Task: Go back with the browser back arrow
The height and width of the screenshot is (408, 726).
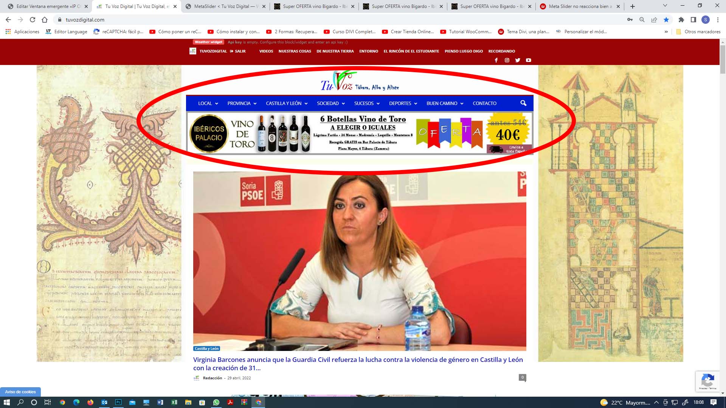Action: (8, 20)
